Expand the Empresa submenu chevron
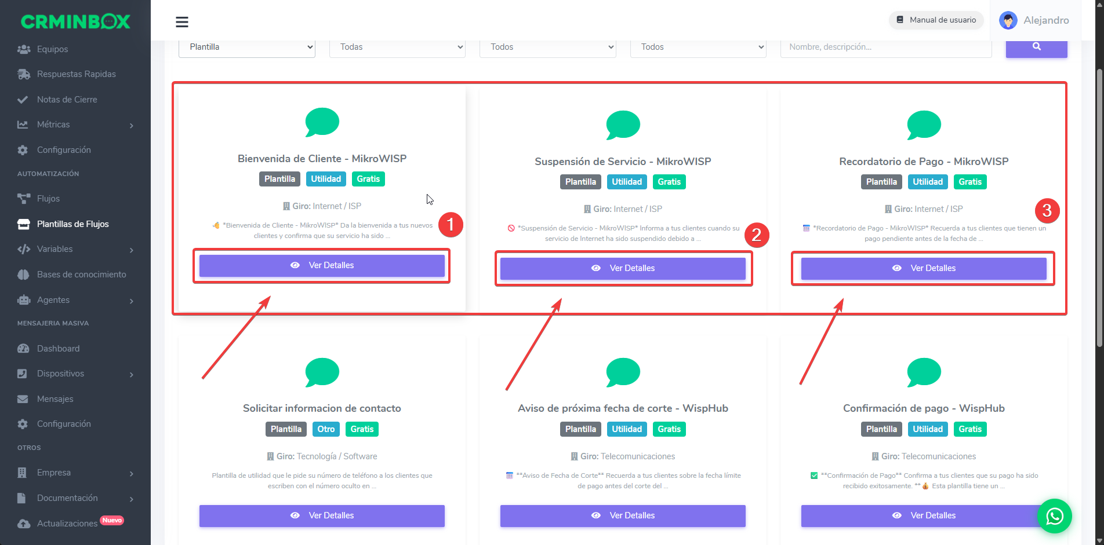The image size is (1104, 545). coord(132,473)
